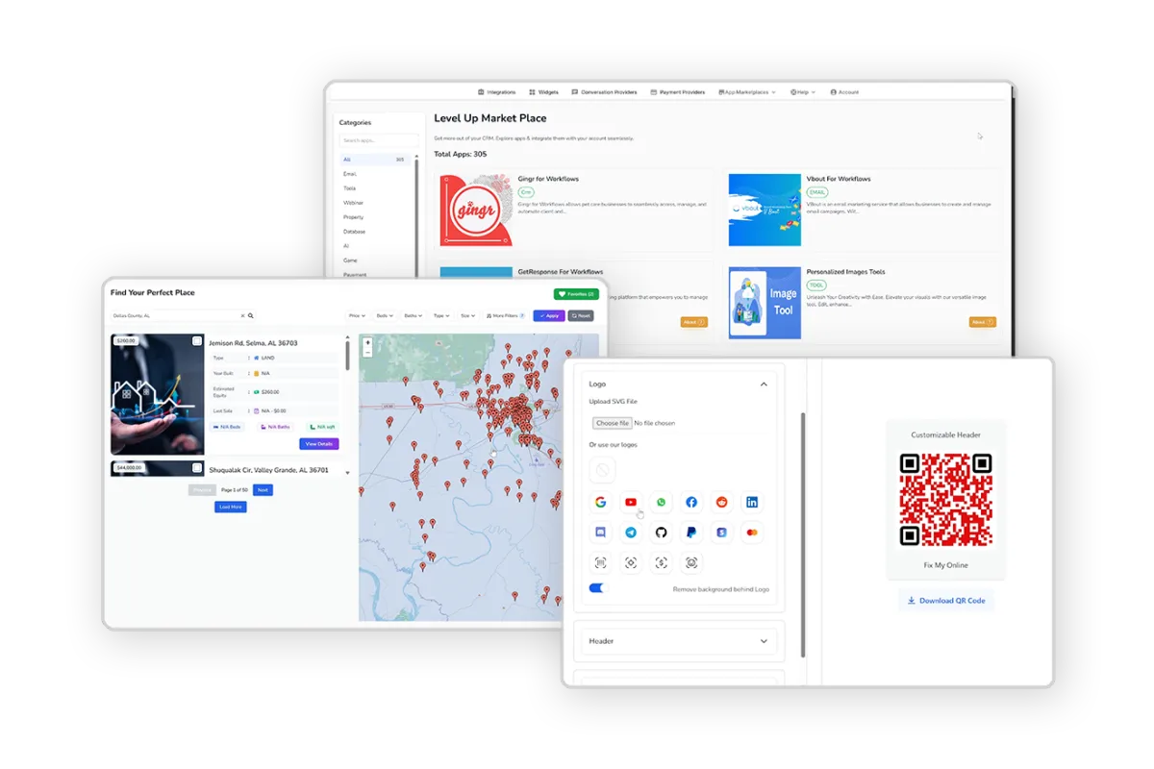This screenshot has height=769, width=1154.
Task: Open Widgets in top navigation
Action: 543,92
